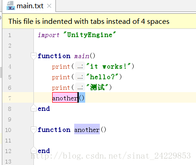Collapse function main at line 3
The image size is (196, 165).
(33, 56)
